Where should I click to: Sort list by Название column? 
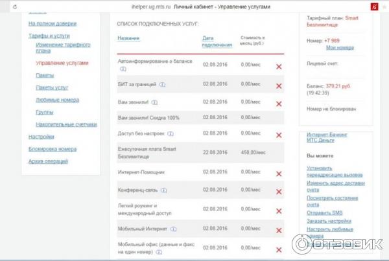click(128, 38)
